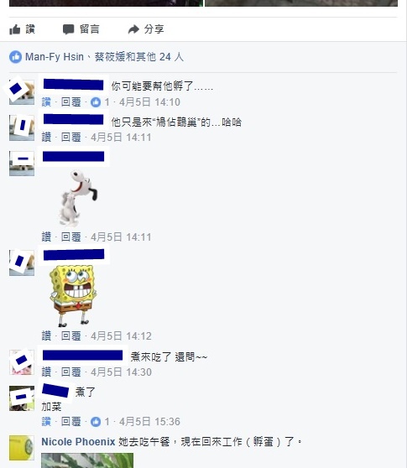Click the blue like reaction icon beside Man-Fy Hsin
407x468 pixels.
coord(16,57)
